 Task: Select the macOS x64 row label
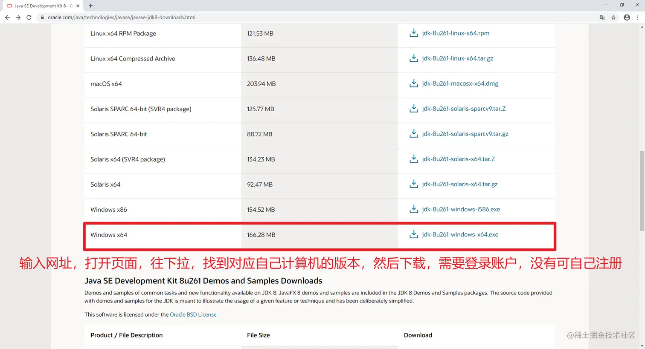pos(106,84)
